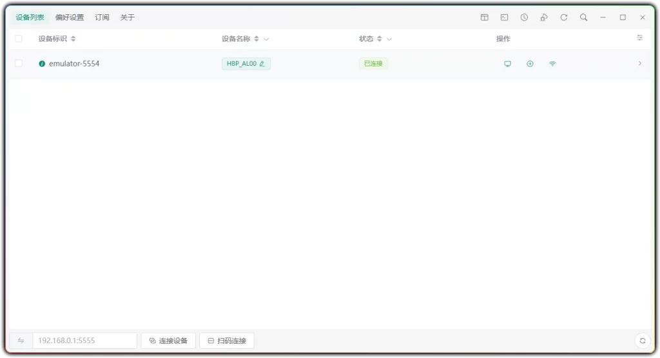Click the 已连接 status tag
This screenshot has height=358, width=660.
pos(373,64)
